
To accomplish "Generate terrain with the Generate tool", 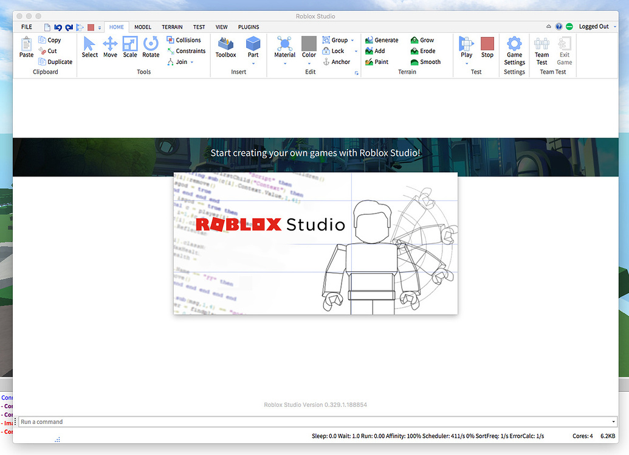I will [382, 40].
